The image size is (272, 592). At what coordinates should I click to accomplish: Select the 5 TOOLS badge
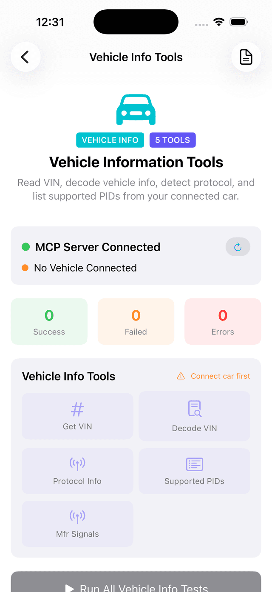[173, 140]
